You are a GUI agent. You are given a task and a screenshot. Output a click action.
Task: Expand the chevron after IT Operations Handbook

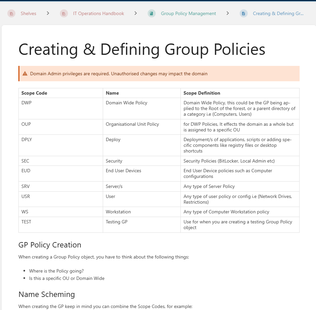(x=136, y=13)
